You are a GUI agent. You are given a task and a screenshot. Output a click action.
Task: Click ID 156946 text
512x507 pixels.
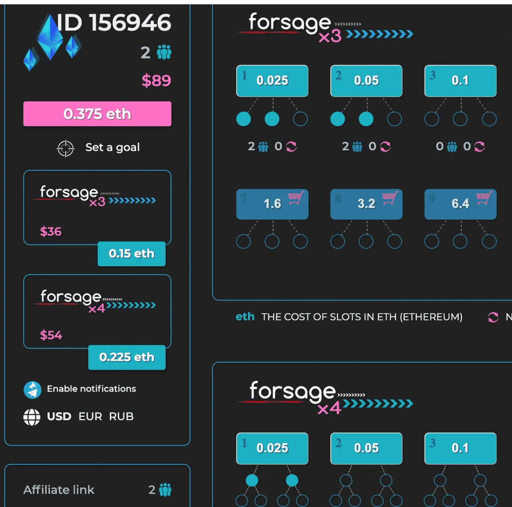(x=114, y=23)
